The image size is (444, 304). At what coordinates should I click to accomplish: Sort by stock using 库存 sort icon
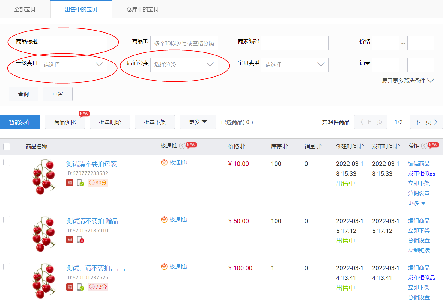pos(285,146)
